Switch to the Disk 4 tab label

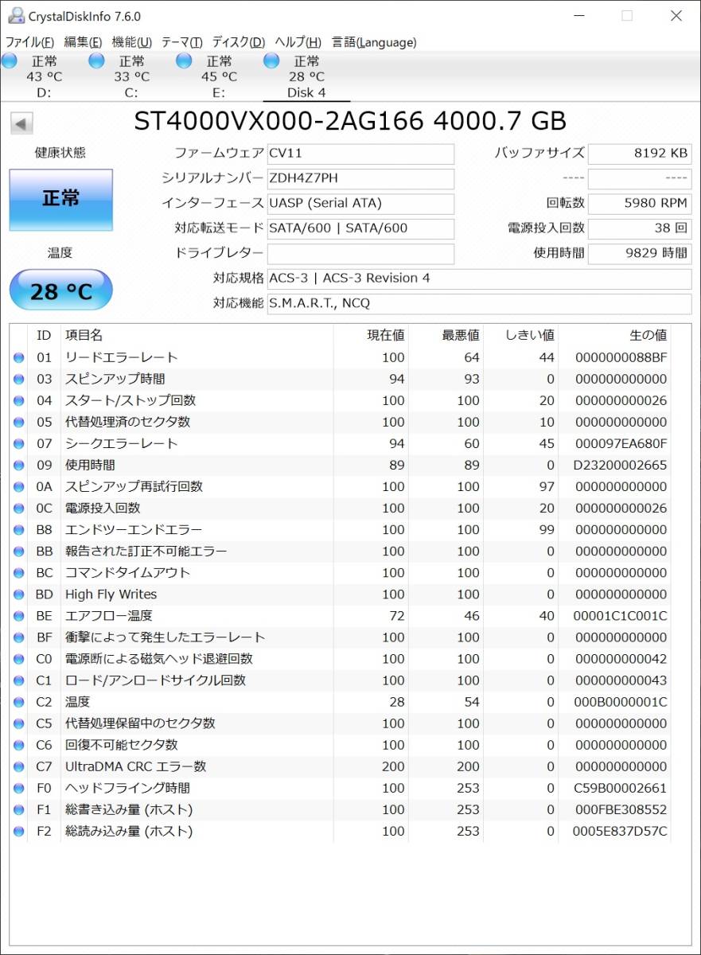pos(306,93)
